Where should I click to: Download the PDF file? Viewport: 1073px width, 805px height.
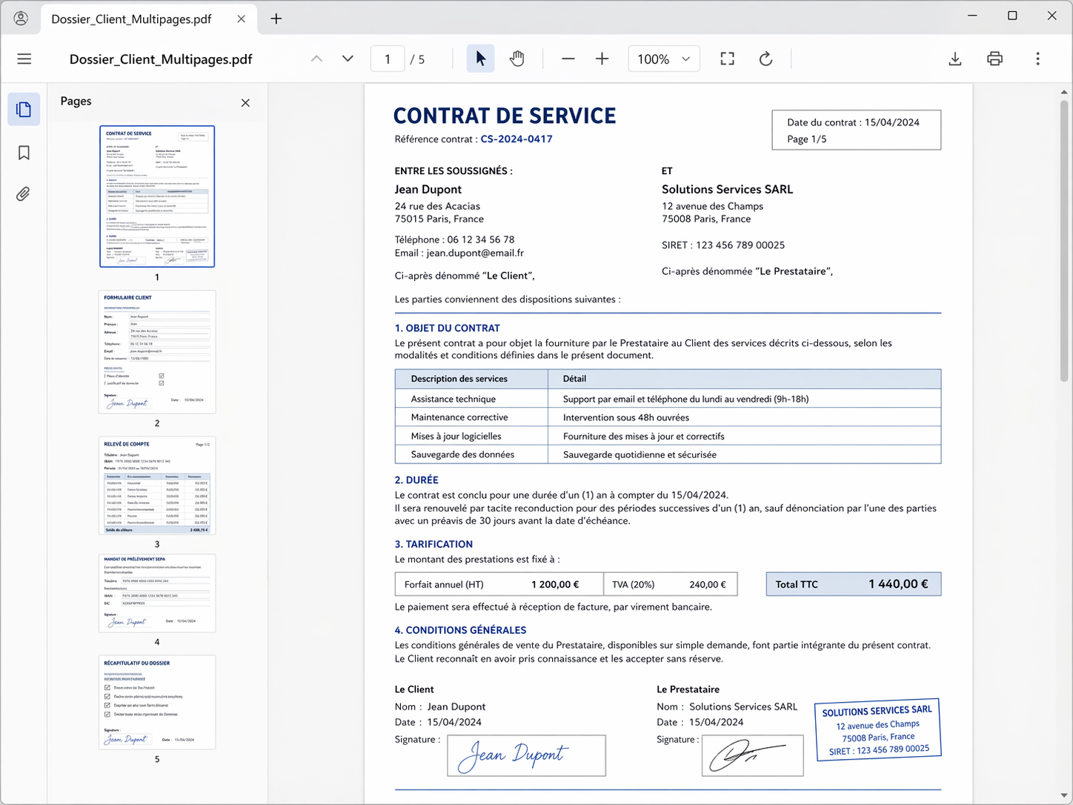pos(955,59)
